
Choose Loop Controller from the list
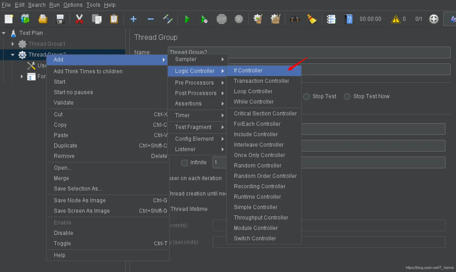[x=264, y=91]
